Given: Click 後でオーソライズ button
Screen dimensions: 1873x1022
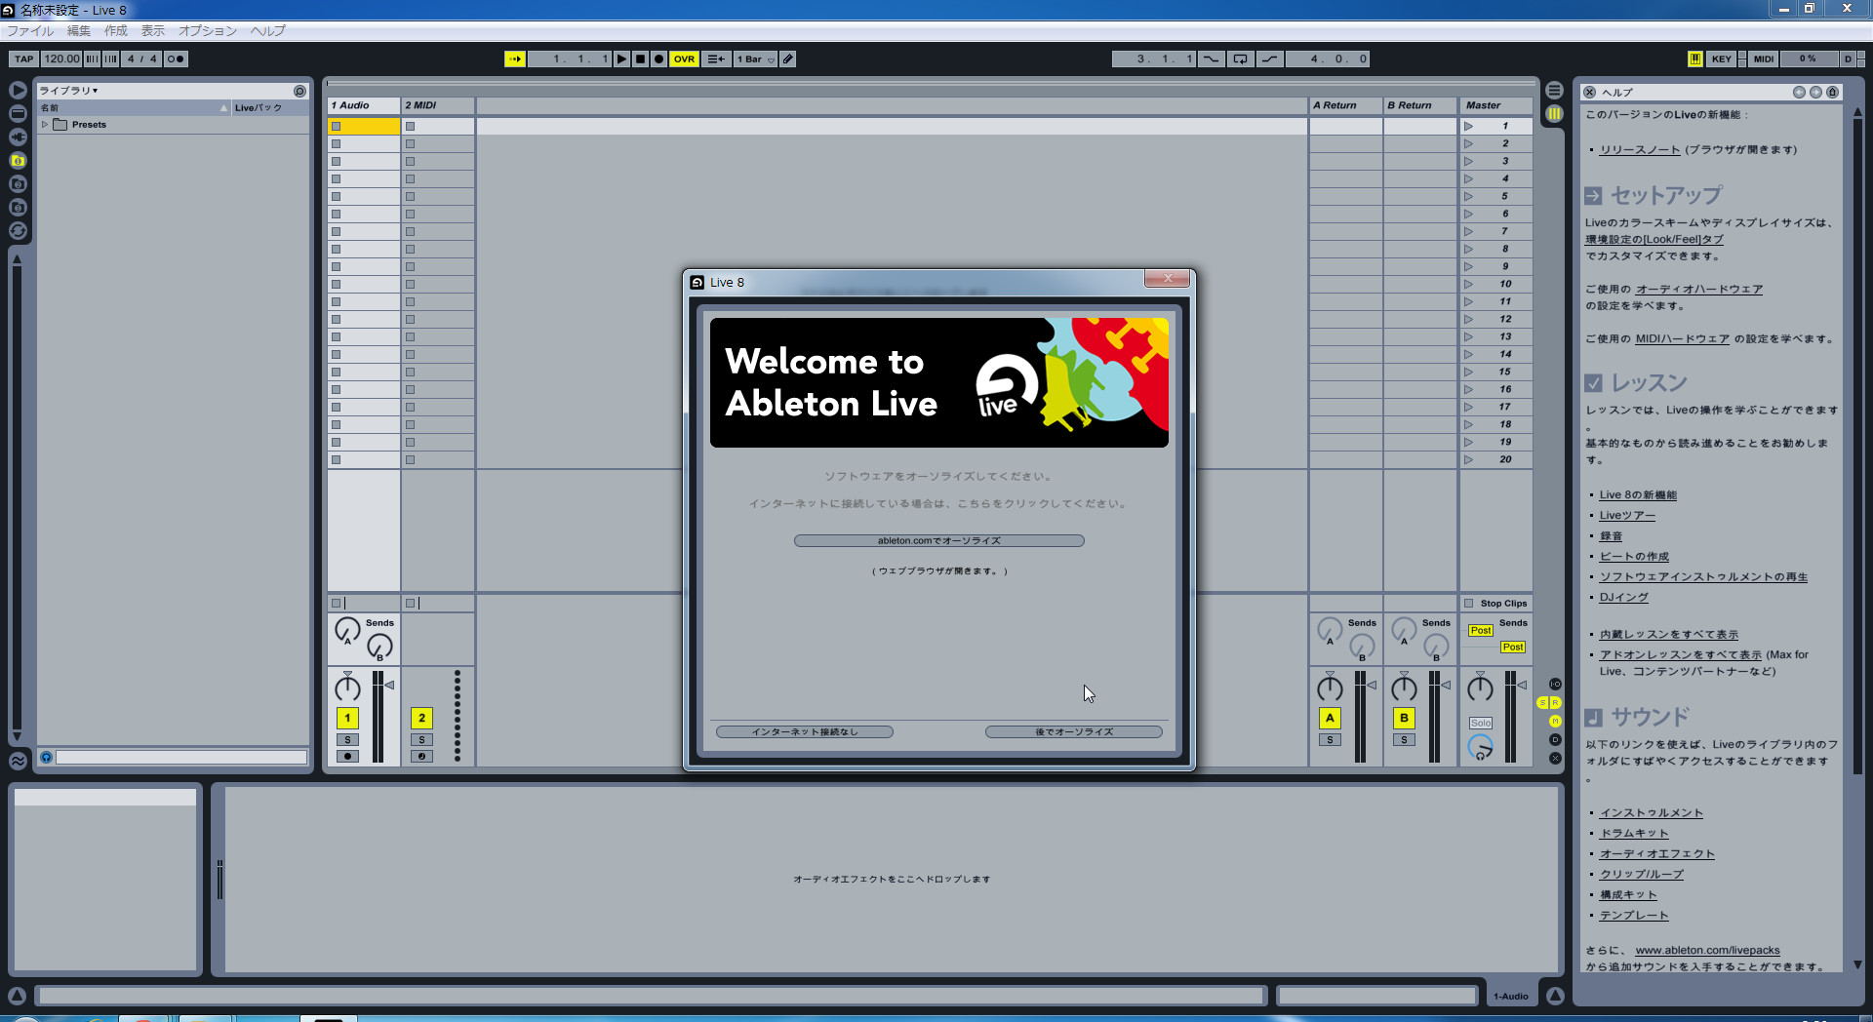Looking at the screenshot, I should click(1073, 731).
